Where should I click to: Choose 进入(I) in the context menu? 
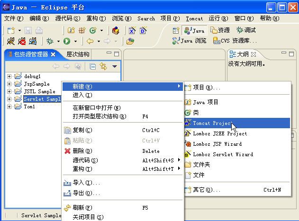[123, 95]
